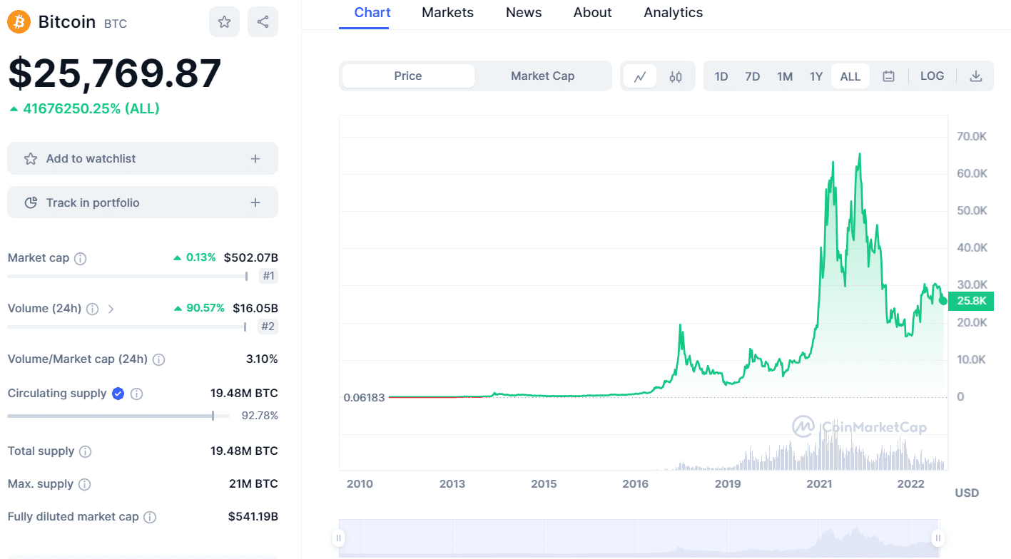Click Volume (24h) info icon
Screen dimensions: 1011x559
click(x=93, y=309)
